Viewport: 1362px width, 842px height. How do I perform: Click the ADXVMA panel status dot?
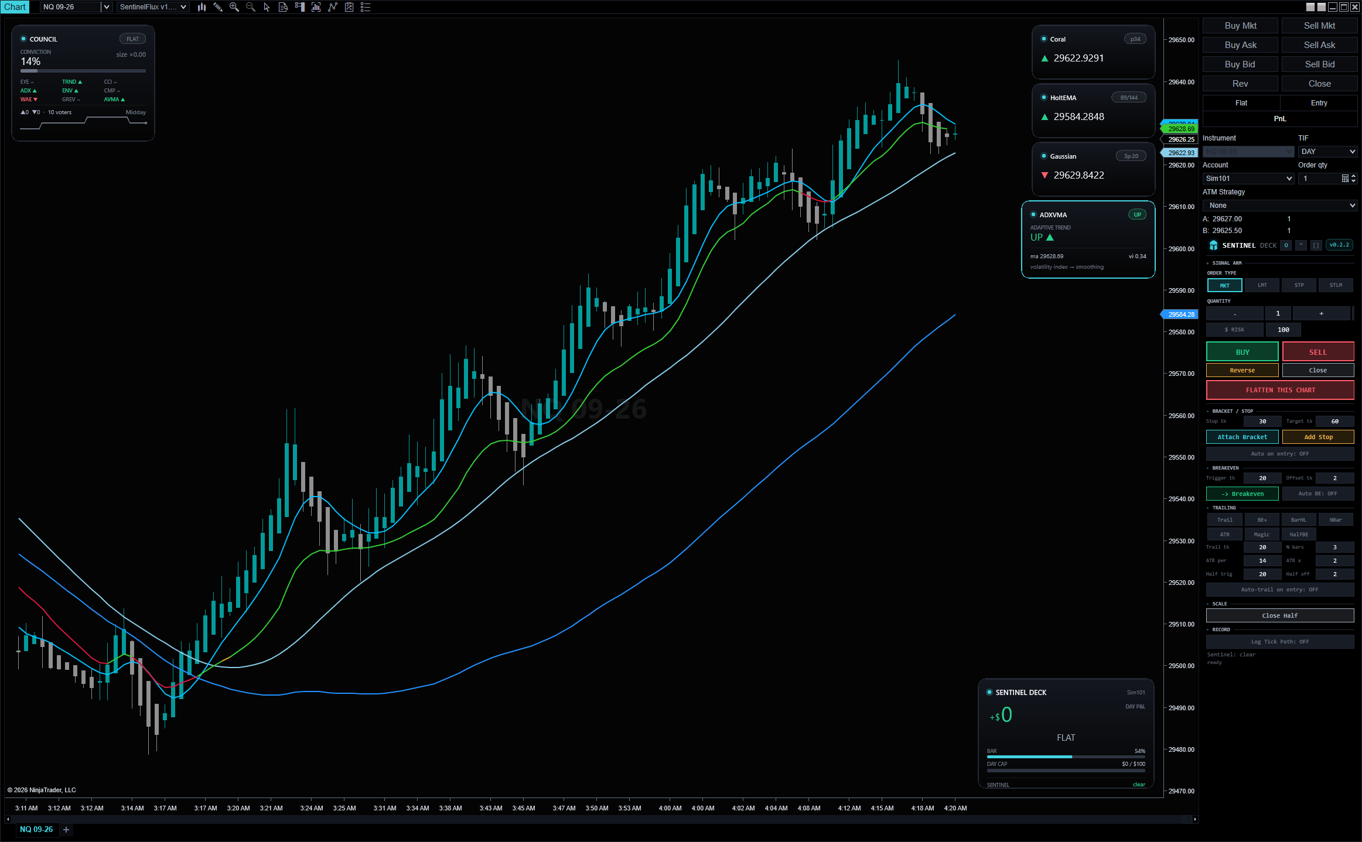tap(1033, 215)
